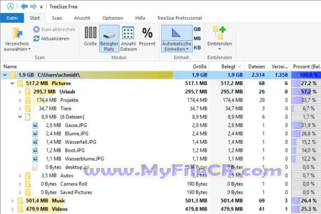Click the Boot.JPG image icon
321x214 pixels.
coord(35,150)
